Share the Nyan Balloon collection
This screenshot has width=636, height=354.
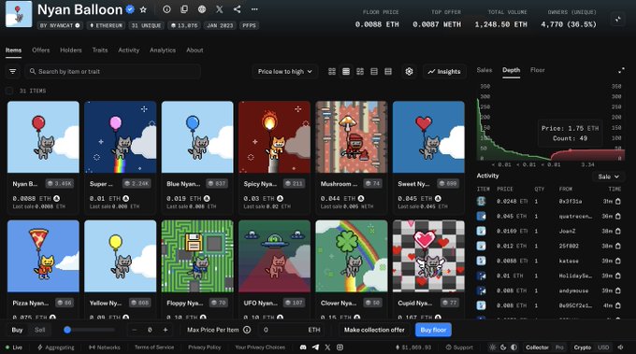point(238,9)
